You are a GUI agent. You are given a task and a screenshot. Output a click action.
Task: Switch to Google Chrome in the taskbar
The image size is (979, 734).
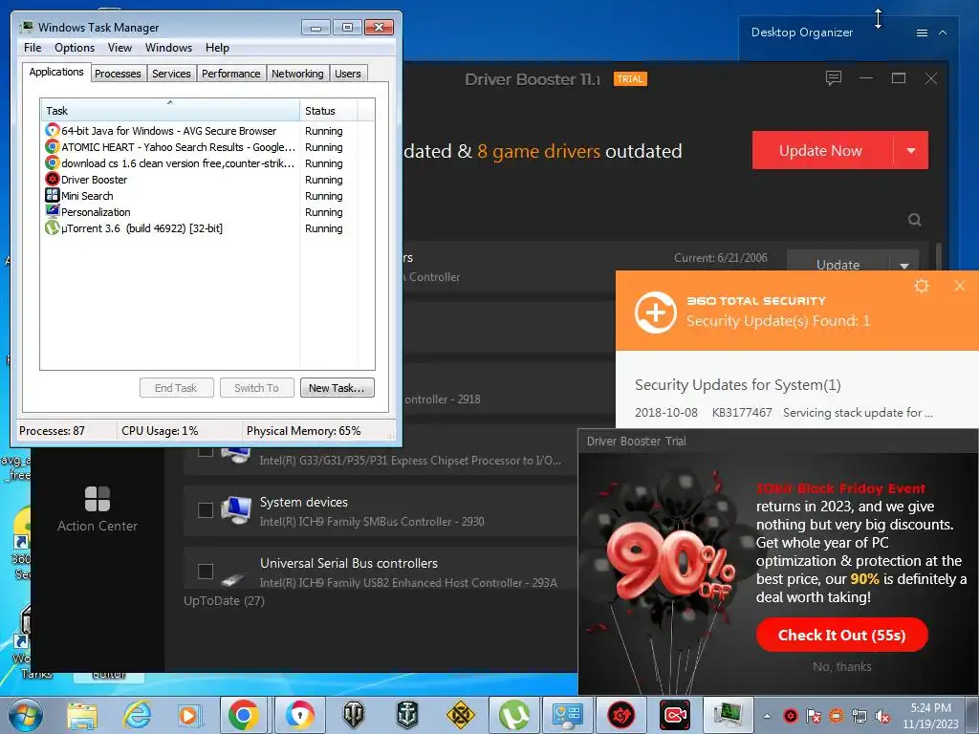tap(244, 715)
